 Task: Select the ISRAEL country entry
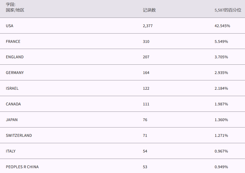click(x=12, y=88)
